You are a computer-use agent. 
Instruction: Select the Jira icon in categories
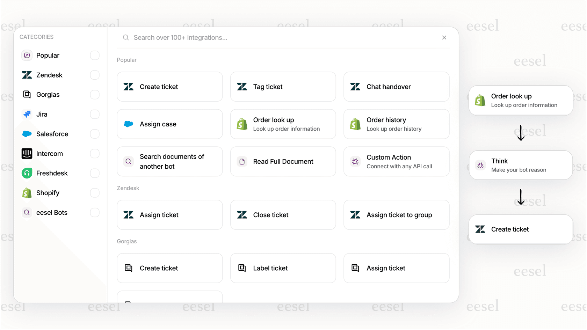[27, 114]
